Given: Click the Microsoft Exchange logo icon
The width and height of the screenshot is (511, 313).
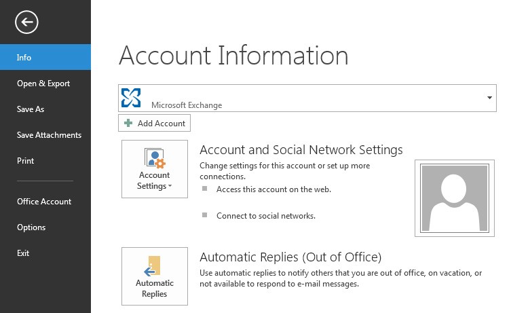Looking at the screenshot, I should click(131, 98).
